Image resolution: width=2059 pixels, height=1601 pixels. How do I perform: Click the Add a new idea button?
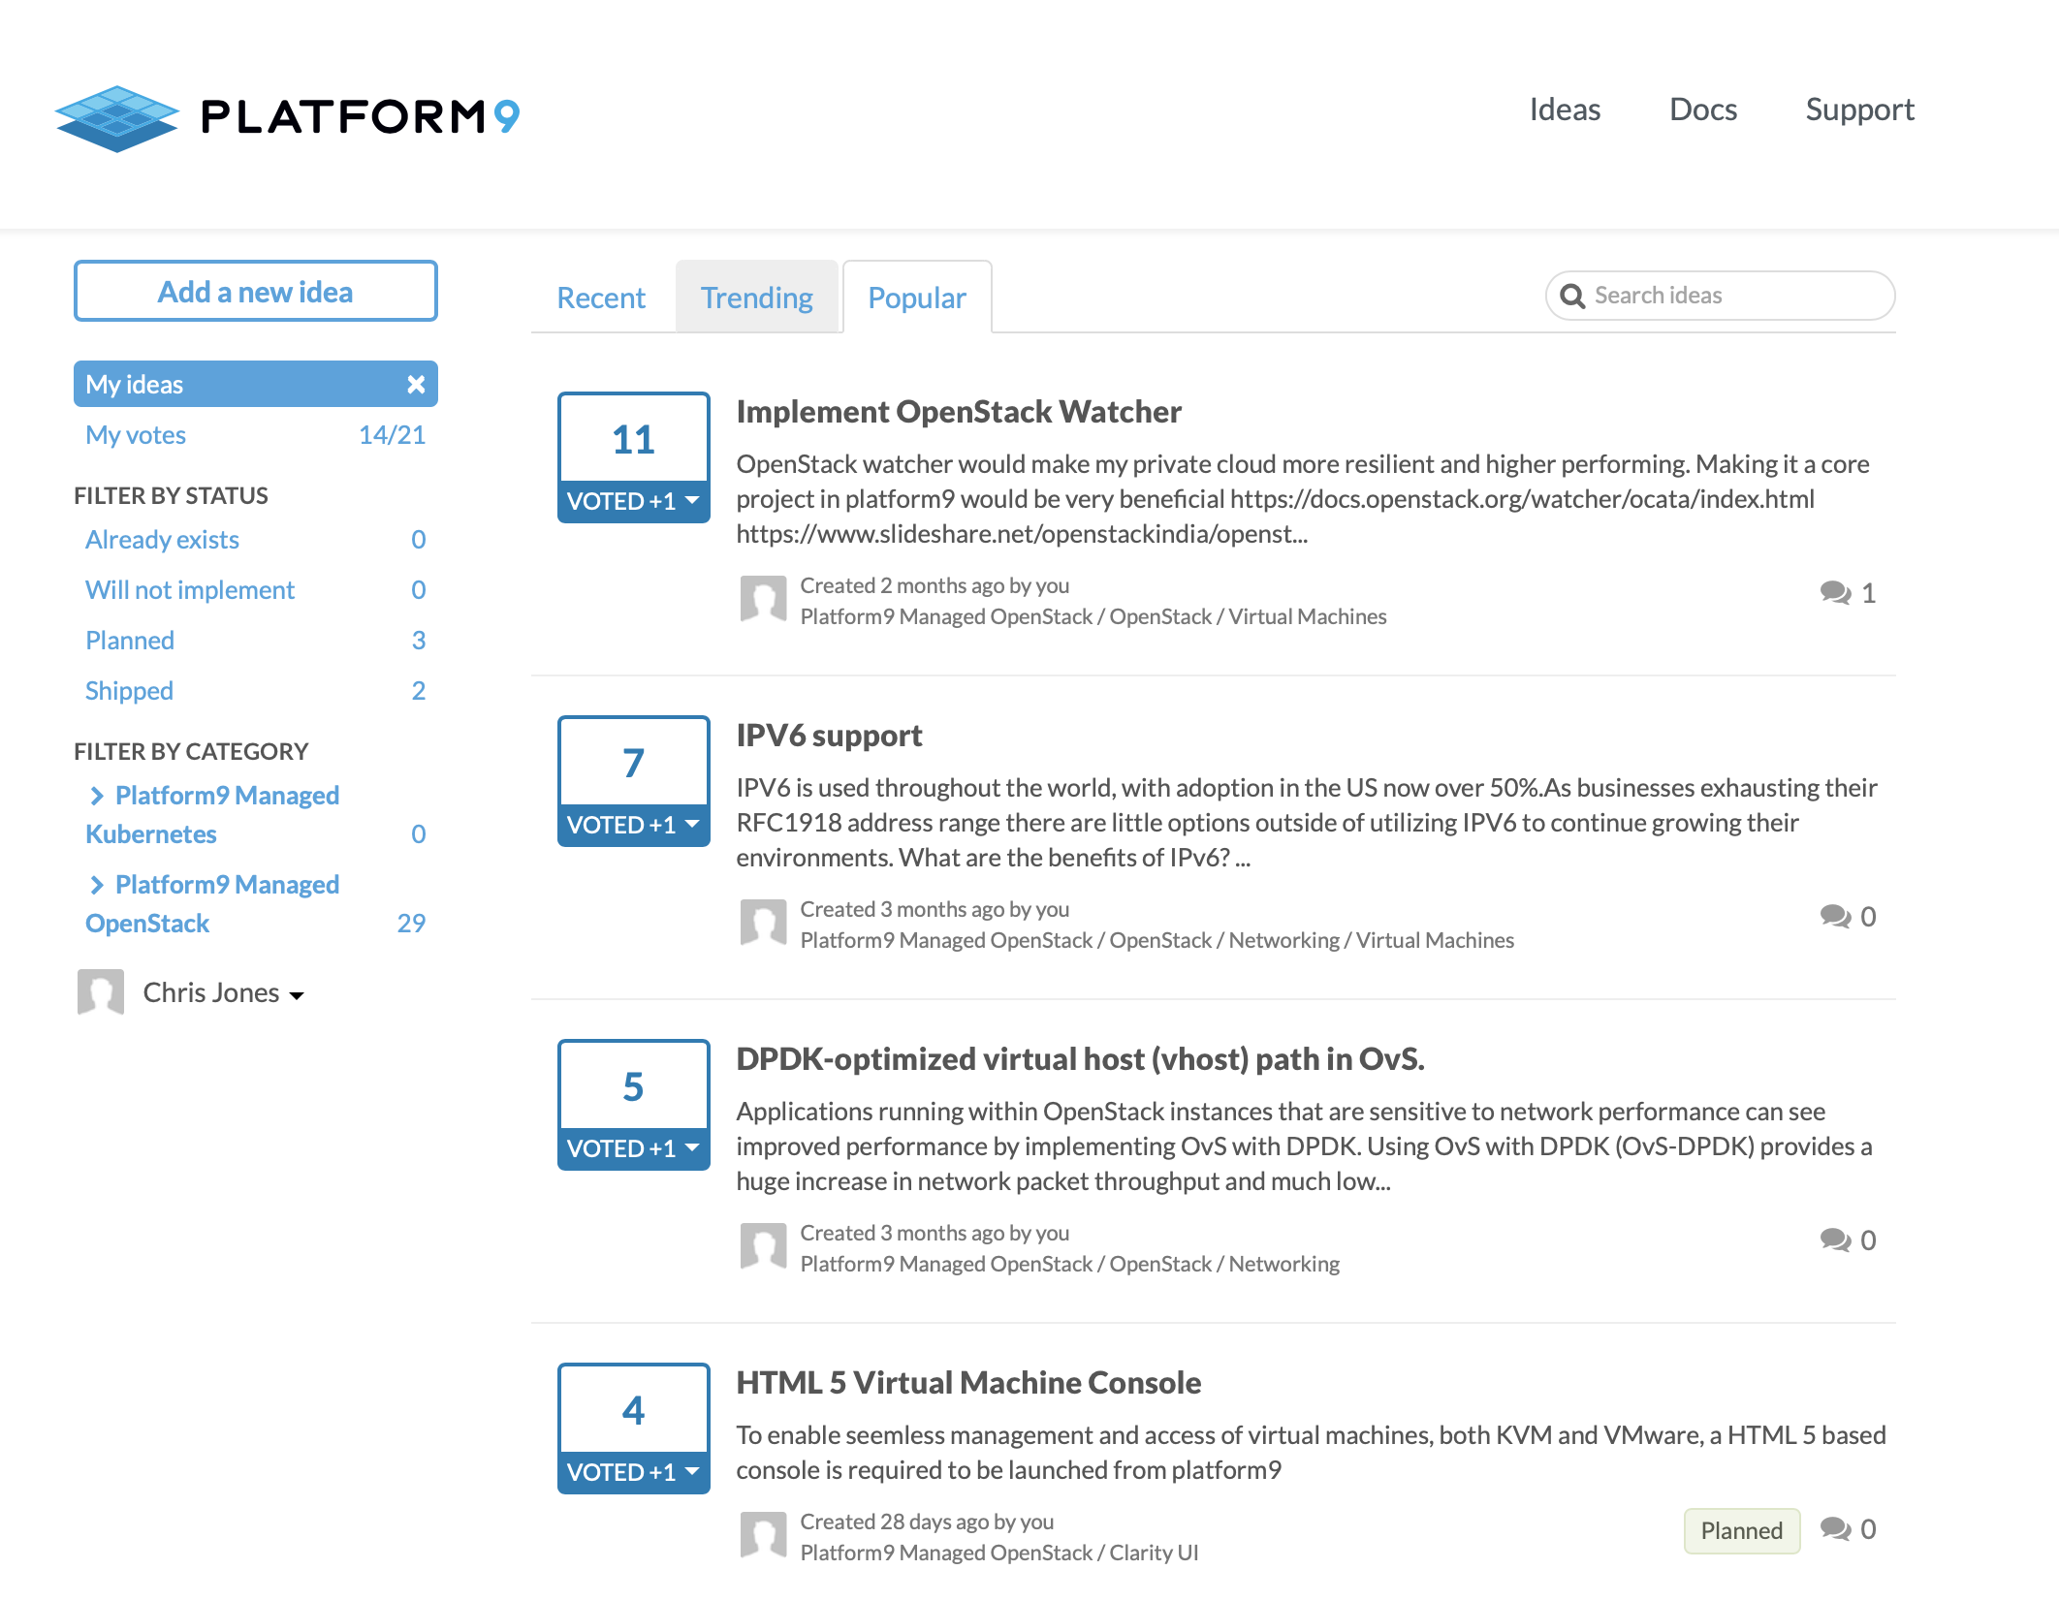click(255, 291)
